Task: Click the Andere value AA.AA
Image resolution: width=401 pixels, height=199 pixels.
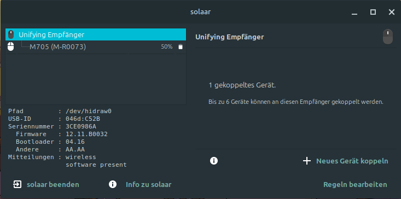Action: [75, 149]
